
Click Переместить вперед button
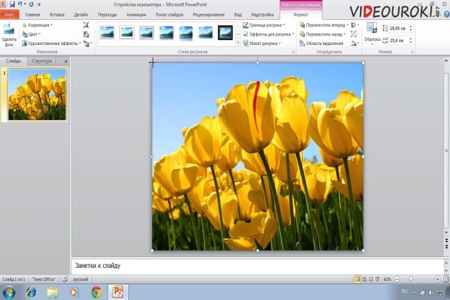pyautogui.click(x=324, y=25)
